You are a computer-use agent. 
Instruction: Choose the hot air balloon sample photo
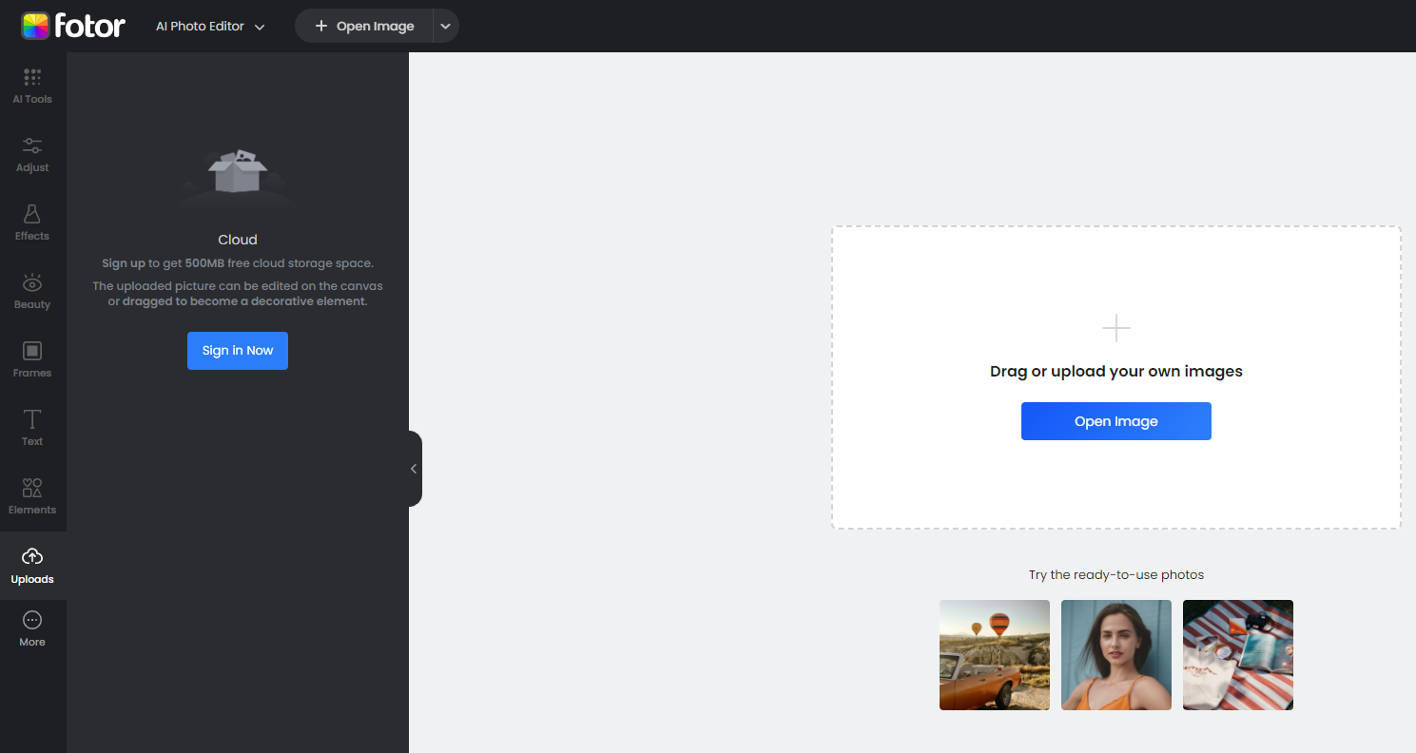[x=994, y=655]
